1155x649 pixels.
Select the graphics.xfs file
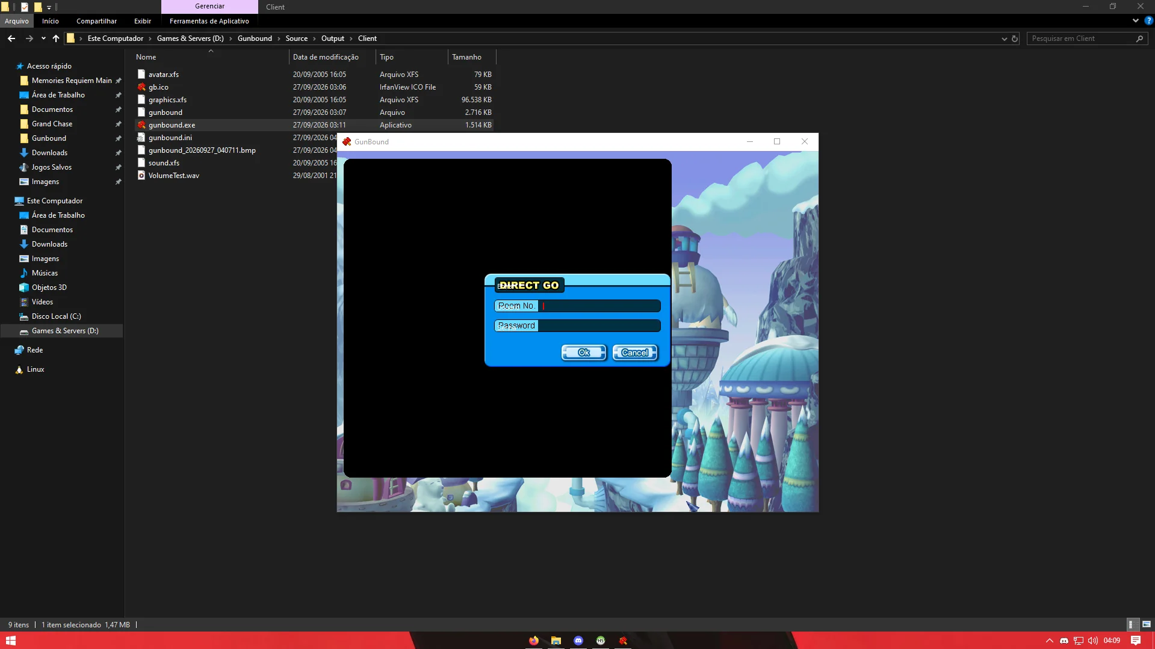pos(167,100)
